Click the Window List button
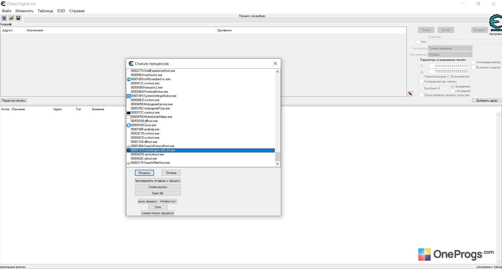 pyautogui.click(x=168, y=201)
